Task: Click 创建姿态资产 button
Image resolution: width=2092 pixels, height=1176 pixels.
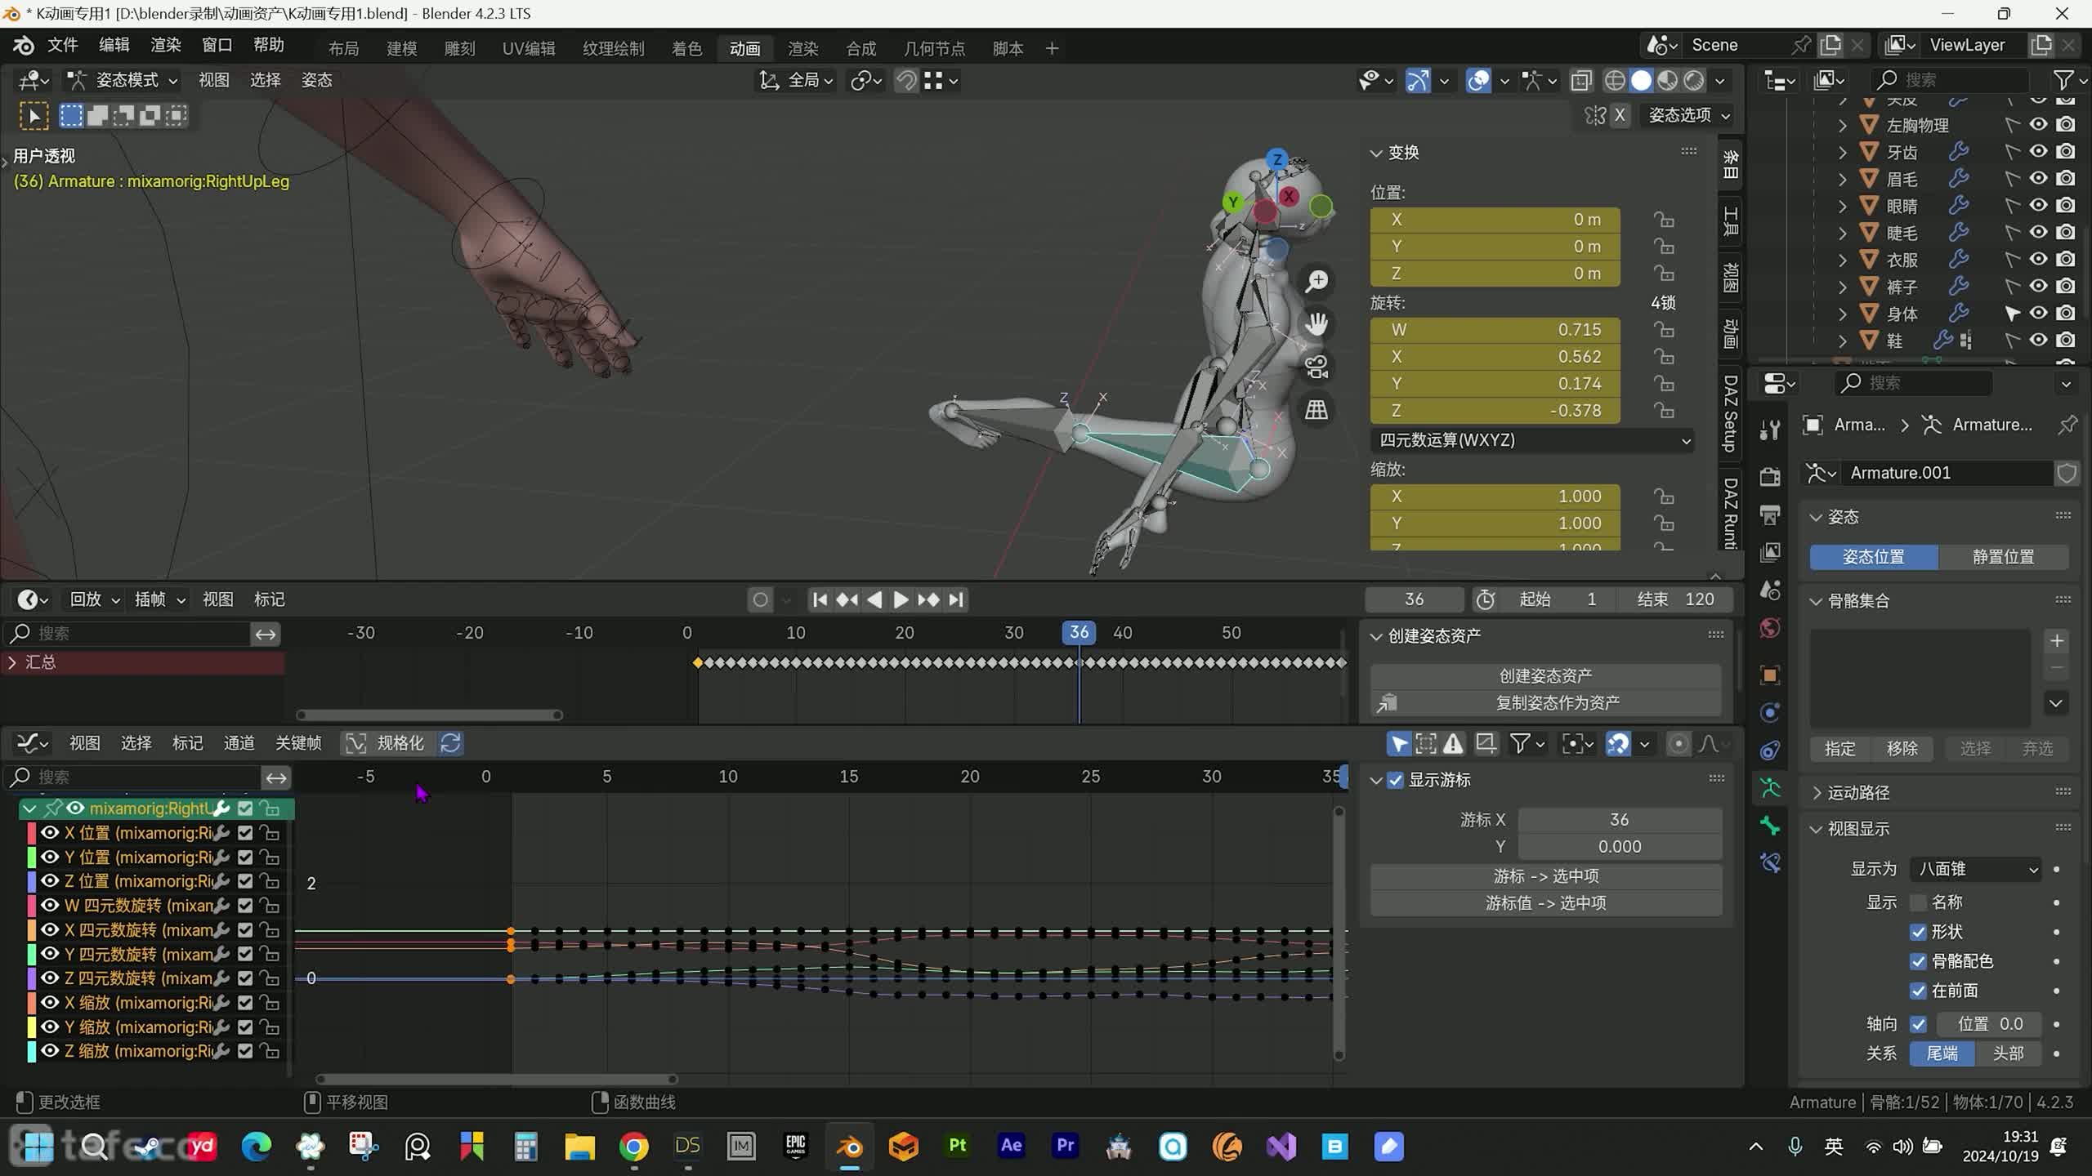Action: 1545,676
